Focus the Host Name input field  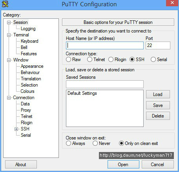point(105,45)
